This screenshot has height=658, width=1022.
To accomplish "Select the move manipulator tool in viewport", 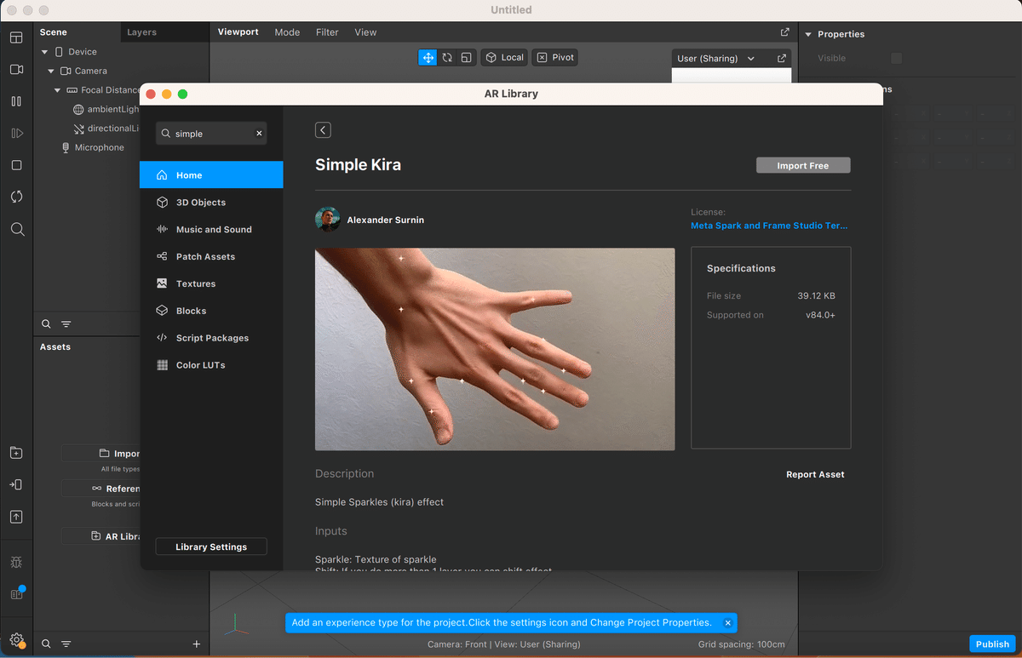I will click(x=428, y=57).
